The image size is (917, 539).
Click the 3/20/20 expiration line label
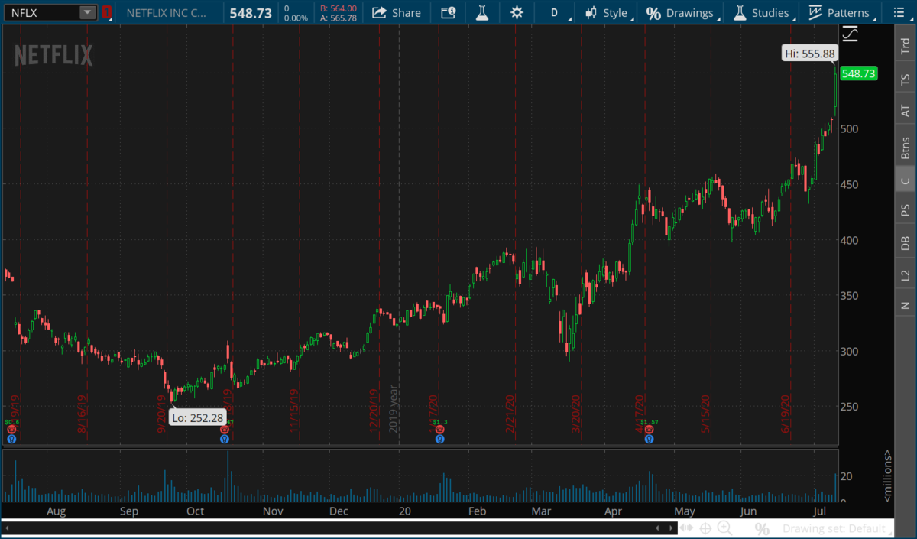point(576,414)
